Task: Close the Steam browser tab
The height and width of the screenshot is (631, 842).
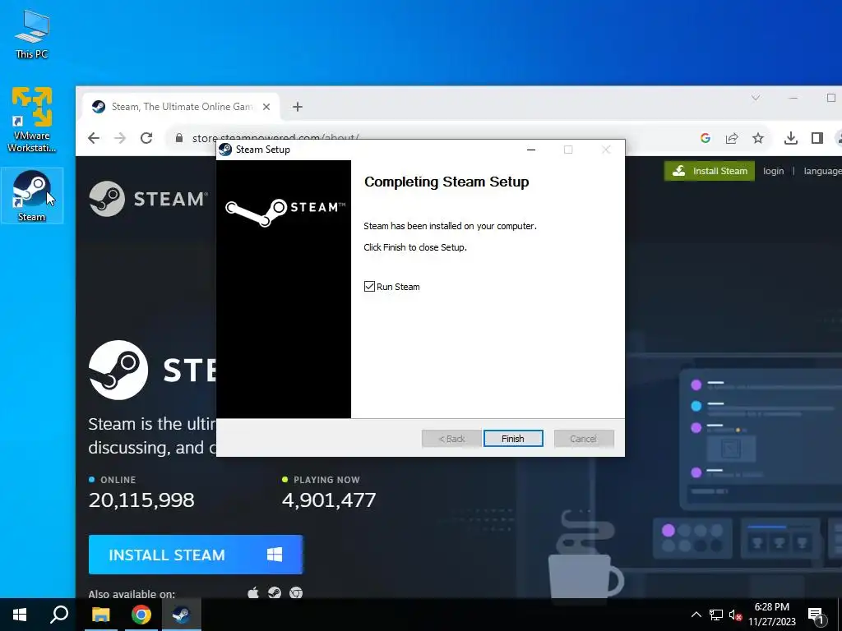Action: pyautogui.click(x=266, y=107)
